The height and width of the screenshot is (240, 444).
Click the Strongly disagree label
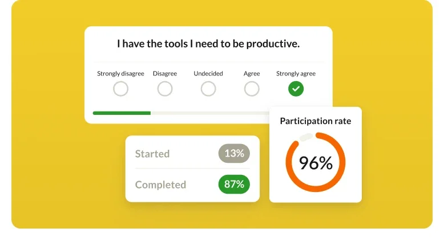[120, 74]
